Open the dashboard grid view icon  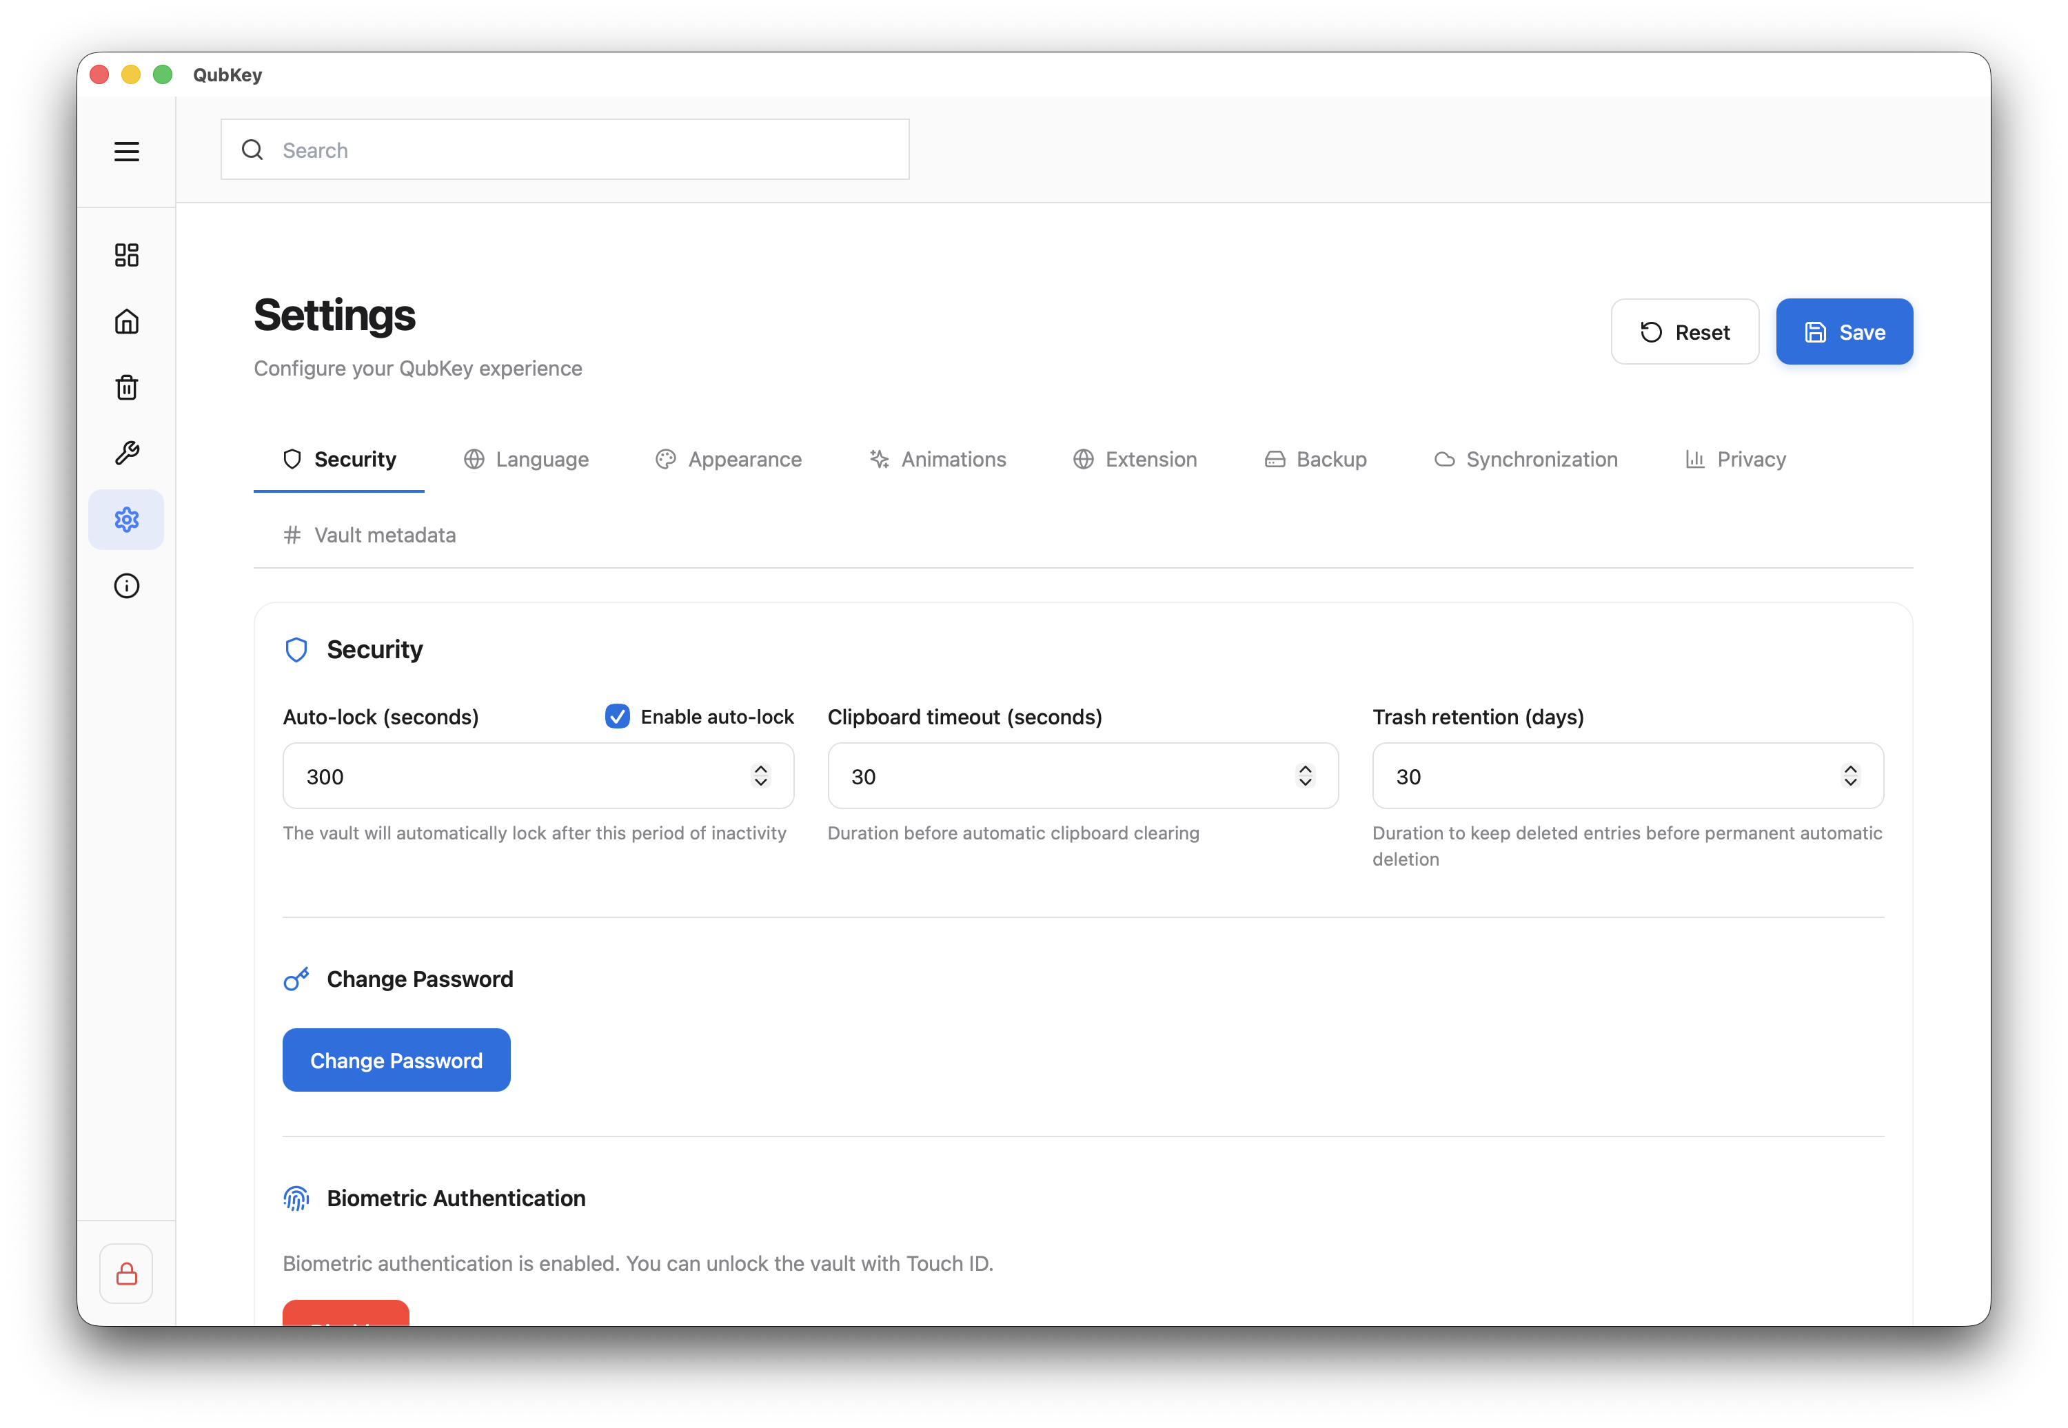click(126, 255)
